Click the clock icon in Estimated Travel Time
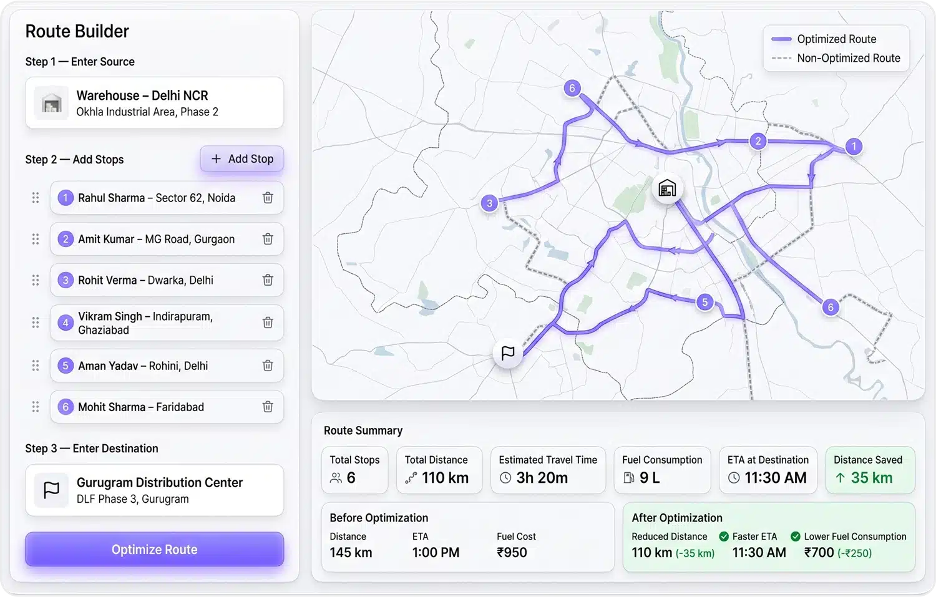 [x=505, y=478]
